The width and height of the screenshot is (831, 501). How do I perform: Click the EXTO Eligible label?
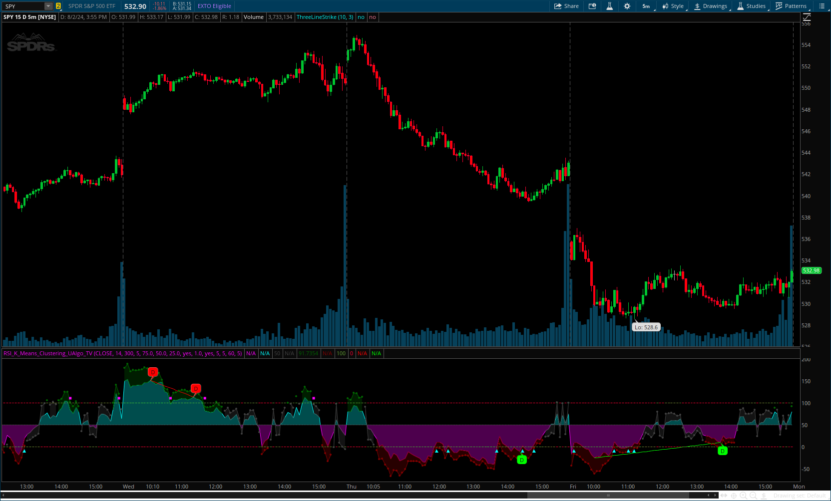click(x=214, y=6)
